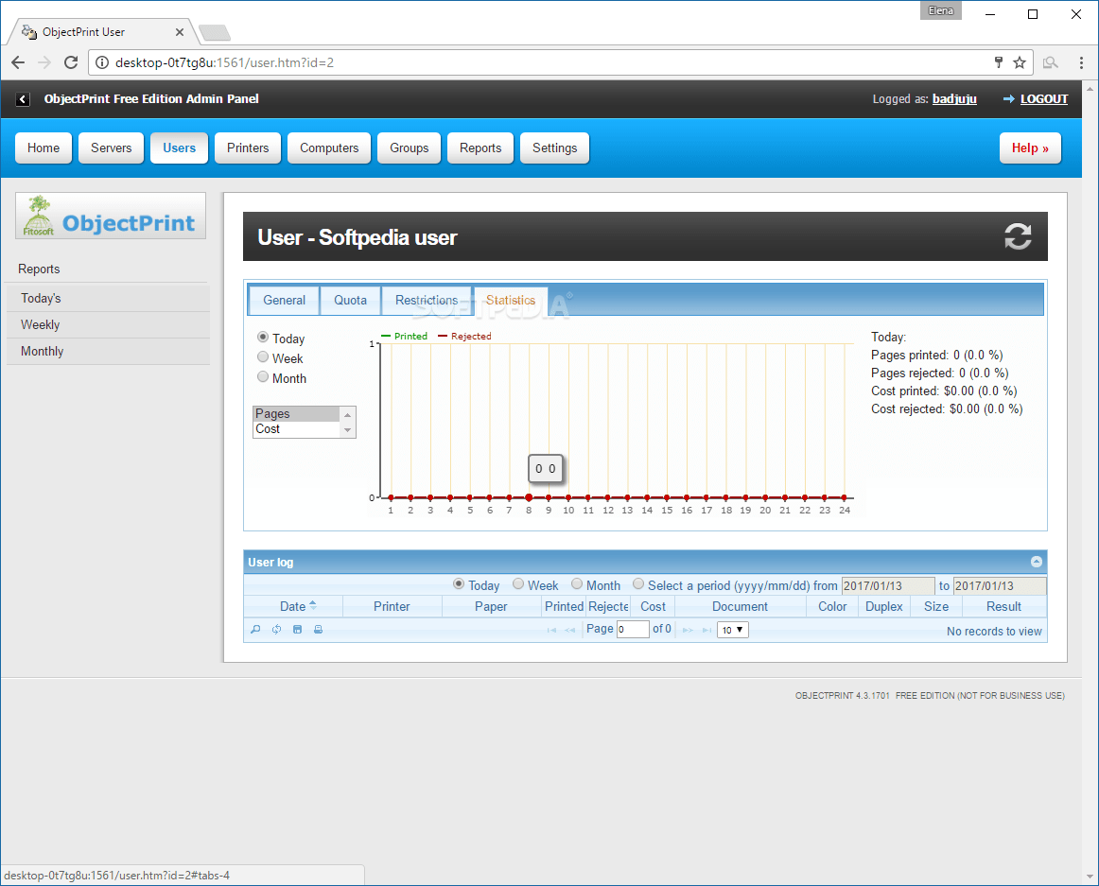This screenshot has height=886, width=1099.
Task: Select Today radio for chart
Action: (263, 338)
